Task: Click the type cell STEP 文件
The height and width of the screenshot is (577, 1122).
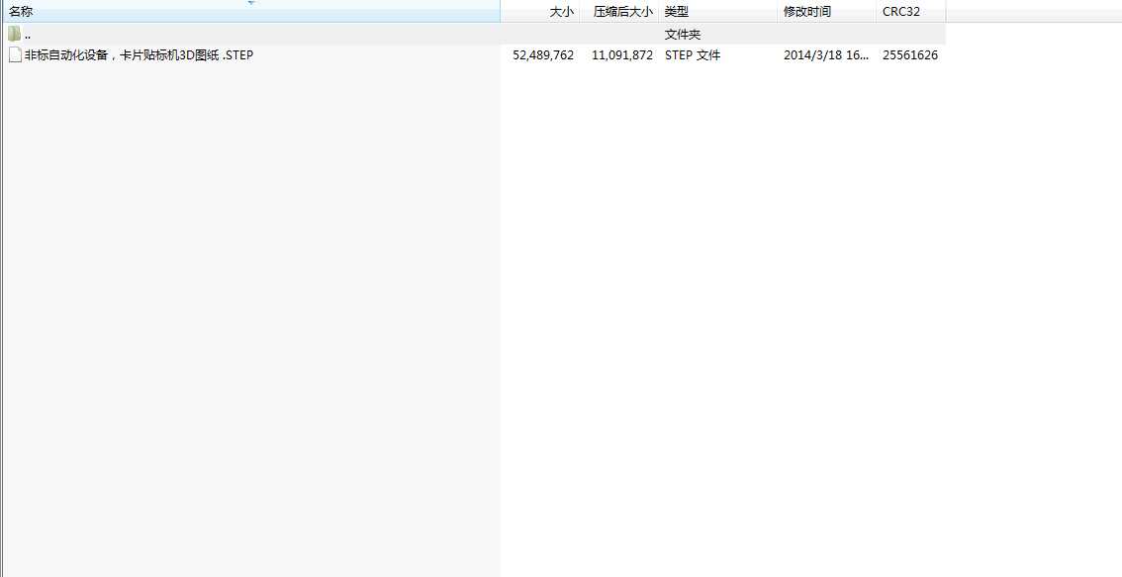Action: pos(692,55)
